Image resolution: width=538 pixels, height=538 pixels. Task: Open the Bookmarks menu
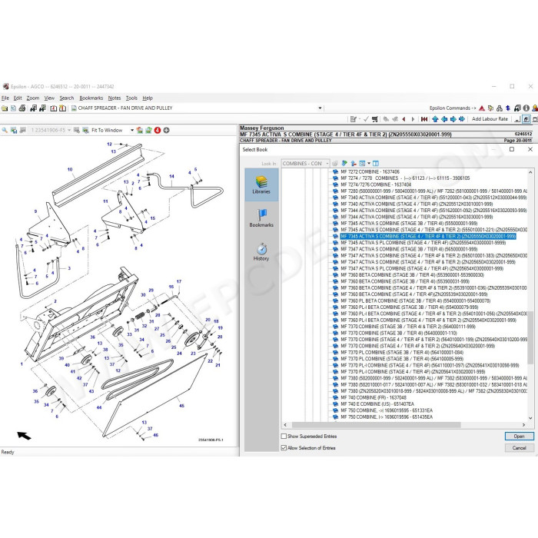click(91, 98)
